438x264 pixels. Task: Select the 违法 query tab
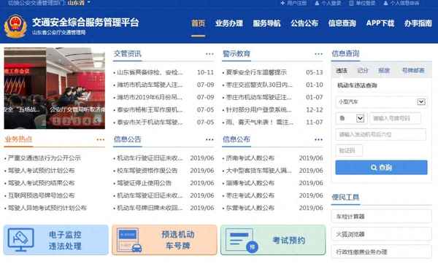(x=342, y=71)
